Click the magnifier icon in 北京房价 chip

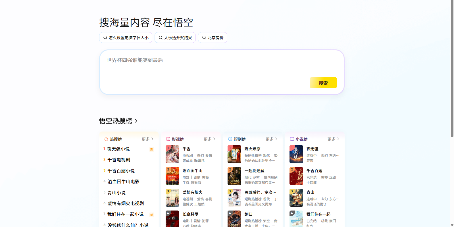point(204,38)
